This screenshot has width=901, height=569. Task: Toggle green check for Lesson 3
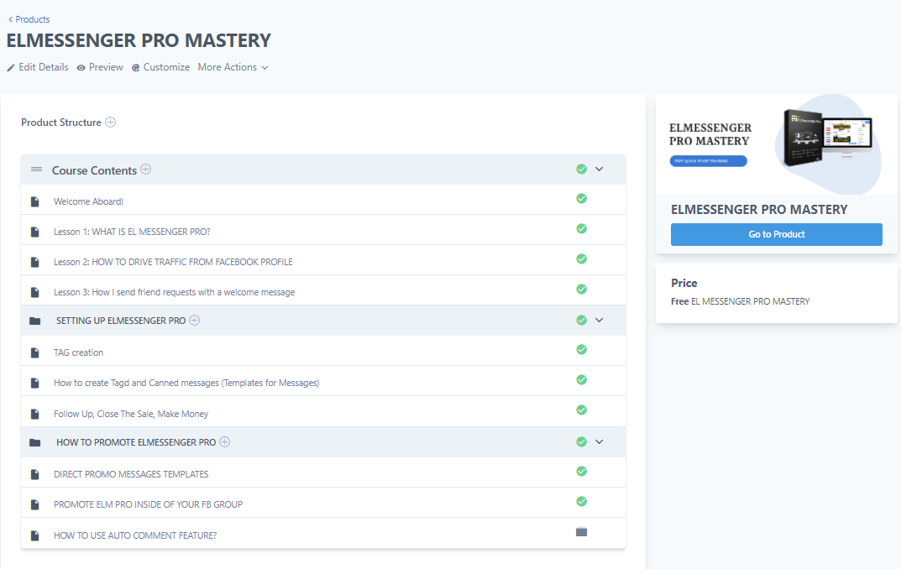pyautogui.click(x=582, y=289)
